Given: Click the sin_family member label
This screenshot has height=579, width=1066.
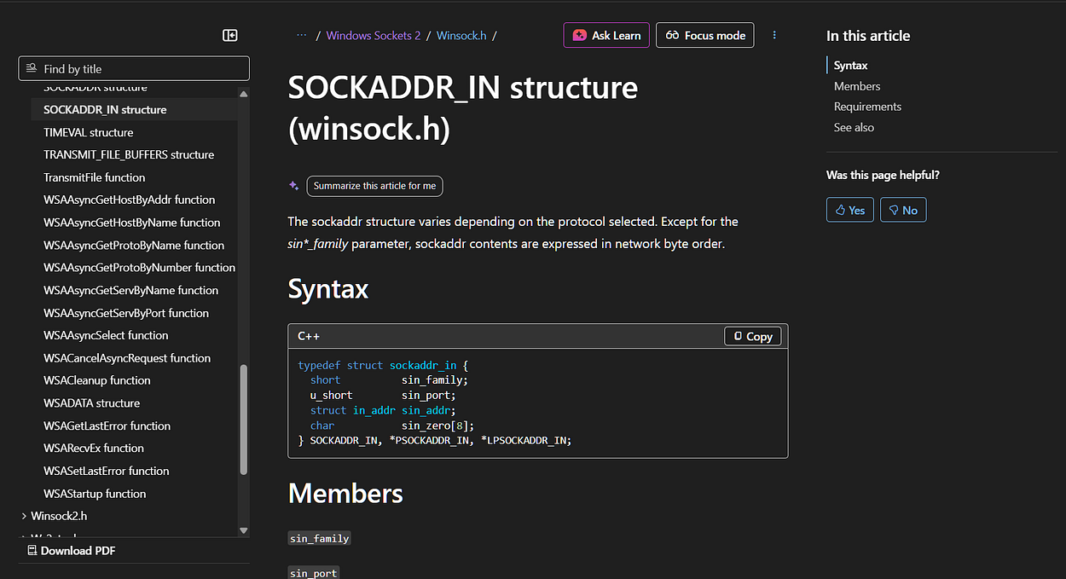Looking at the screenshot, I should pyautogui.click(x=319, y=539).
